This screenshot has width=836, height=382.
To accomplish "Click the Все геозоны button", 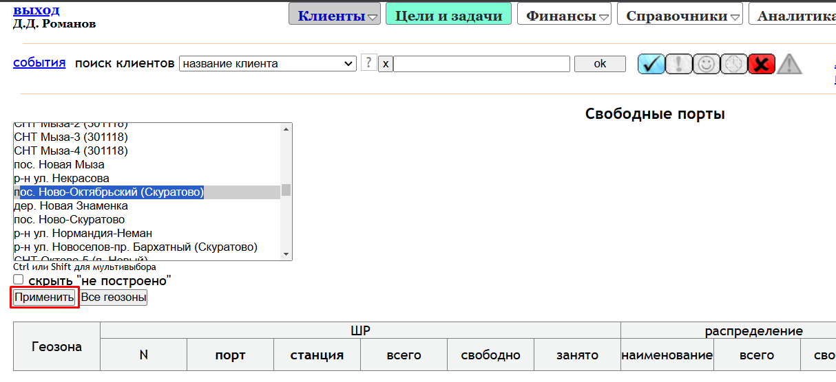I will pos(114,297).
